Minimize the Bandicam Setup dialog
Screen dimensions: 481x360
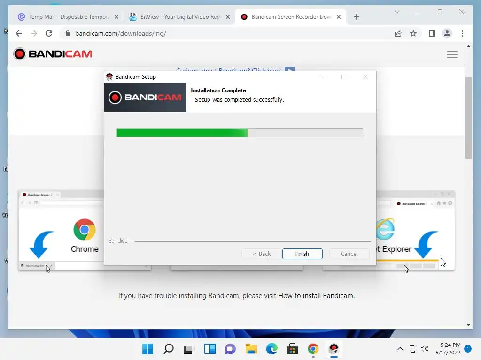click(322, 77)
